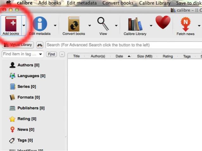The height and width of the screenshot is (151, 202).
Task: Select Authors in the tag browser
Action: pos(25,65)
